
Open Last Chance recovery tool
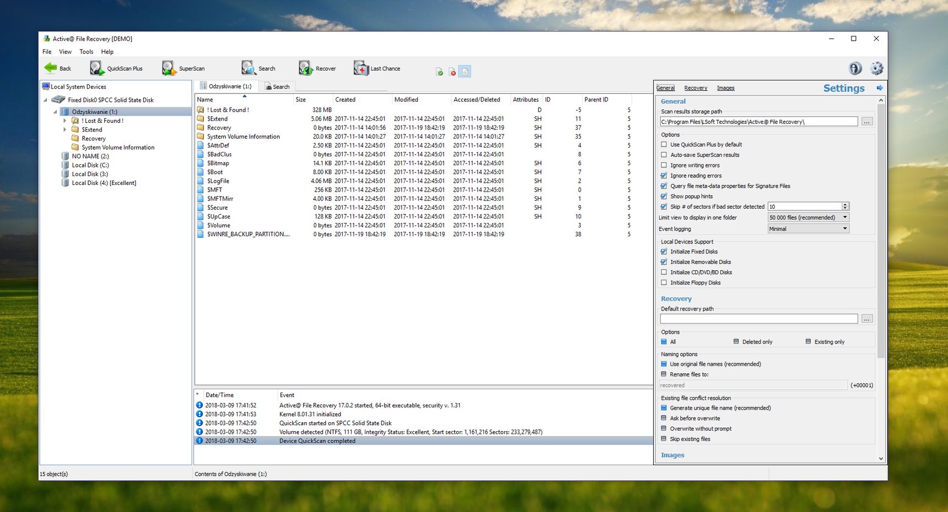point(377,68)
